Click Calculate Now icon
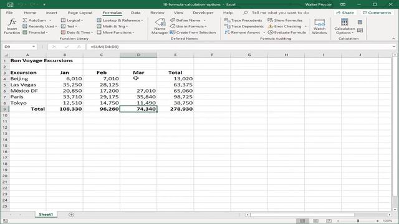Image resolution: width=399 pixels, height=224 pixels. (360, 22)
